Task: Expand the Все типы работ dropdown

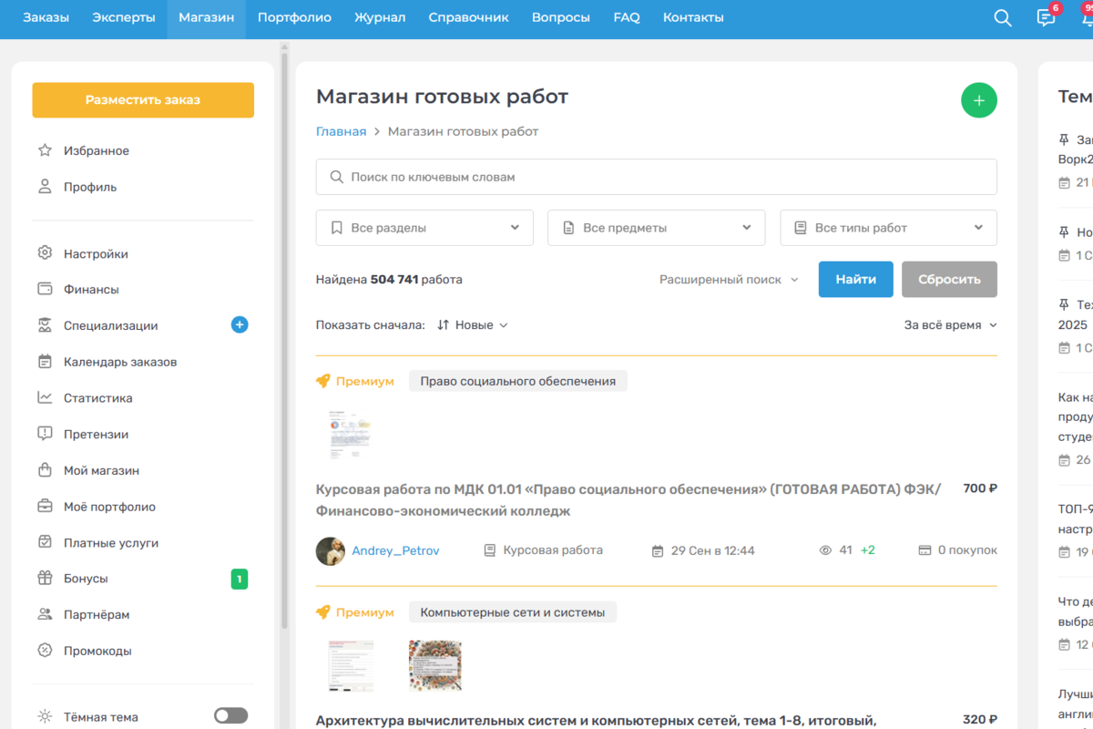Action: click(888, 228)
